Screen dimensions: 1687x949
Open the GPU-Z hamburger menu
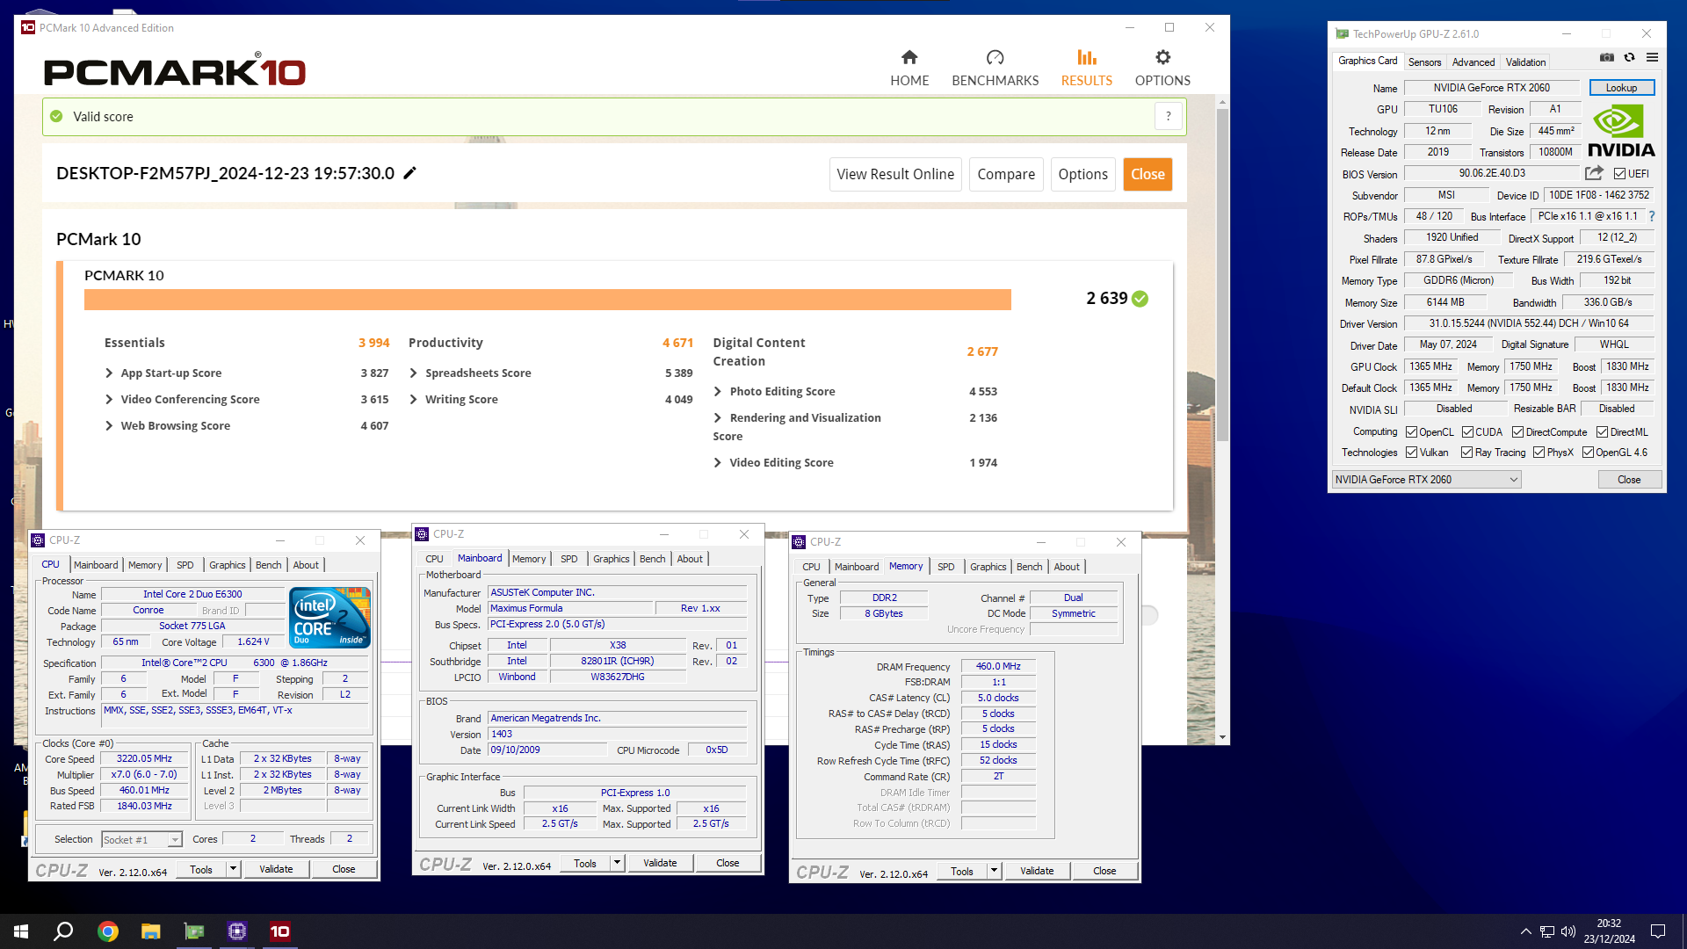pos(1652,58)
